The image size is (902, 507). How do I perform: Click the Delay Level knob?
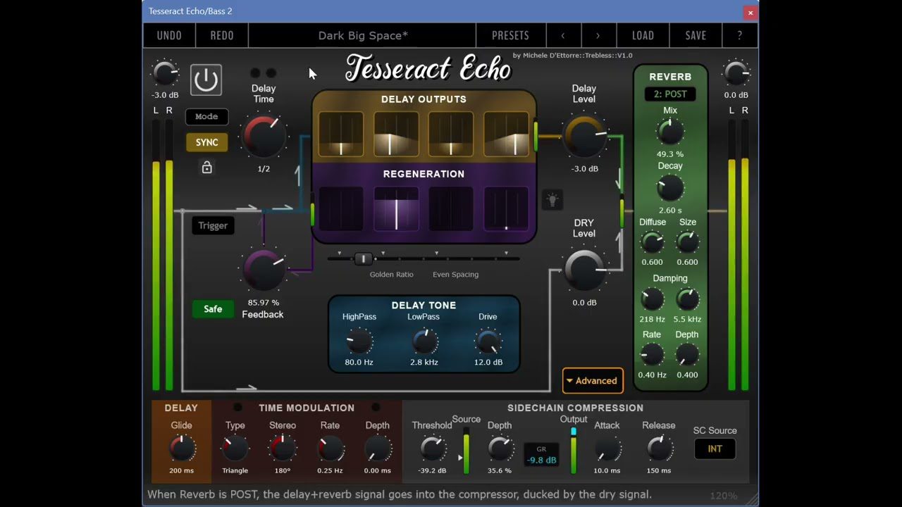[x=585, y=137]
